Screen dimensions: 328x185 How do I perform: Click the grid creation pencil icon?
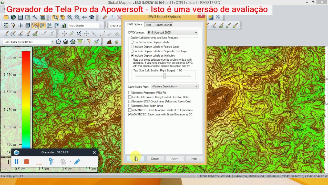coord(20,34)
